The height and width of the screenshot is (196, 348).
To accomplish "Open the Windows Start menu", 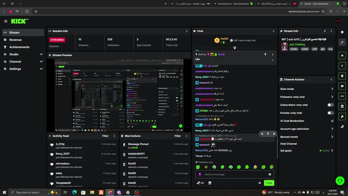I will point(4,192).
